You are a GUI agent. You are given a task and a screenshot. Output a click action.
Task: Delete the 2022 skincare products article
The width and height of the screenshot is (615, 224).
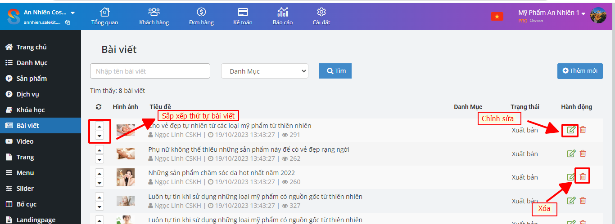[x=583, y=177]
